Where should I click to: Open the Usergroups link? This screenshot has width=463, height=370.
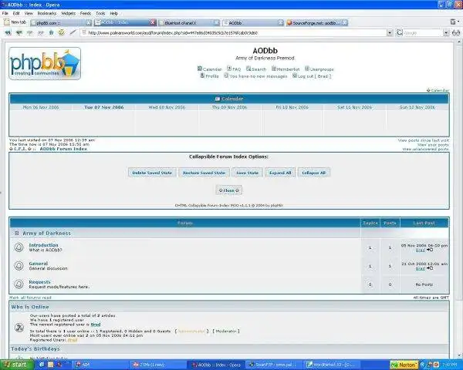point(319,69)
